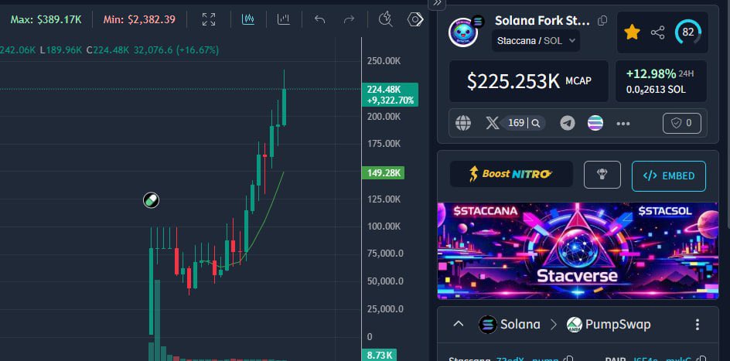Collapse the side panel with double chevron
Screen dimensions: 730x361
tap(437, 3)
